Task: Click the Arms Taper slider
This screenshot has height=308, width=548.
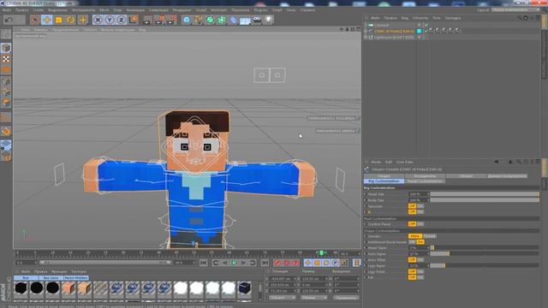Action: tap(485, 254)
